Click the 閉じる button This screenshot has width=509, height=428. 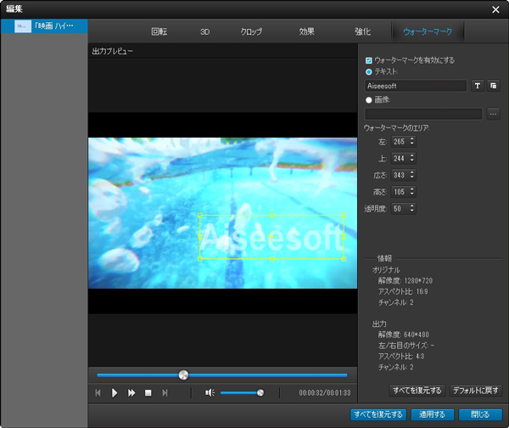(480, 414)
